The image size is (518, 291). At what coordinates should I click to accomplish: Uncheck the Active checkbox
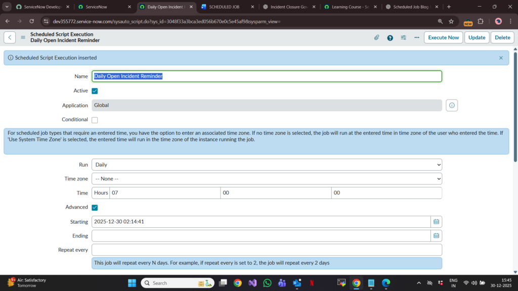pos(95,91)
